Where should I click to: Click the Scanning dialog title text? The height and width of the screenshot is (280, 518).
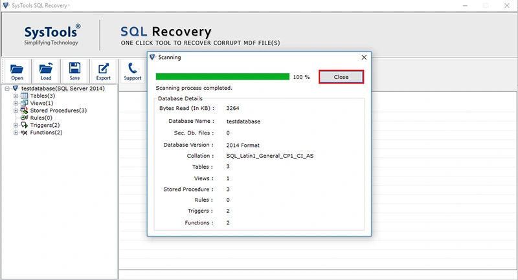coord(170,58)
